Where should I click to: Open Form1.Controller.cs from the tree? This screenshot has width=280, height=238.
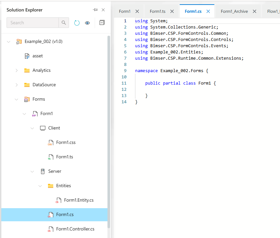75,229
